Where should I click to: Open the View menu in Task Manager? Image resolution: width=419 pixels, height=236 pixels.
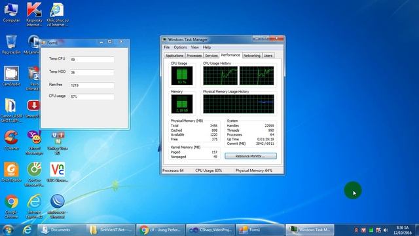click(x=195, y=47)
